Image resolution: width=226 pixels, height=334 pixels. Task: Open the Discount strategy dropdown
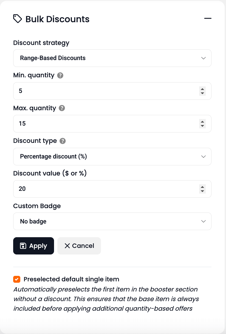coord(112,58)
